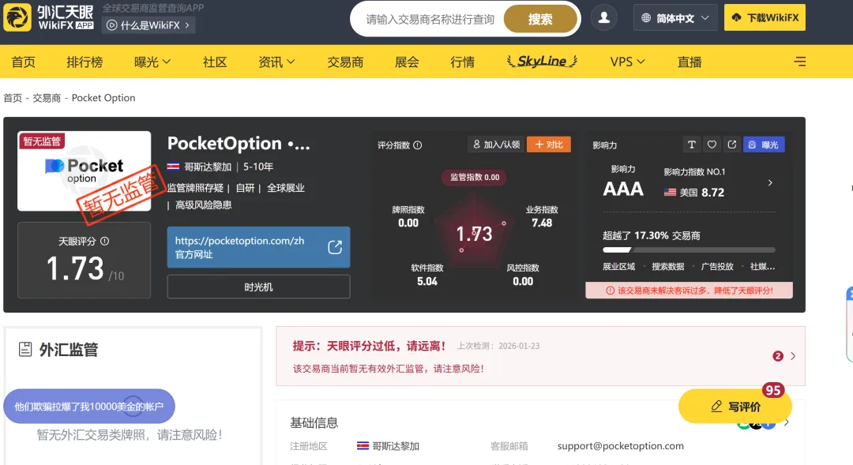Open the 行情 navigation item
The height and width of the screenshot is (465, 853).
(x=462, y=62)
